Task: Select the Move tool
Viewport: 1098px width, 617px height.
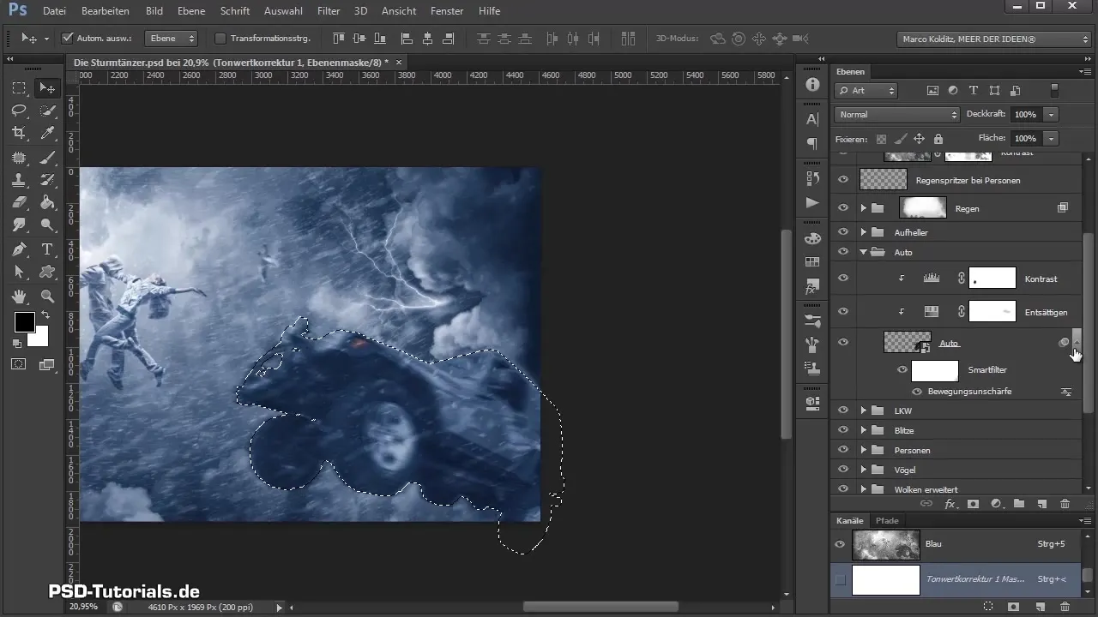Action: coord(47,87)
